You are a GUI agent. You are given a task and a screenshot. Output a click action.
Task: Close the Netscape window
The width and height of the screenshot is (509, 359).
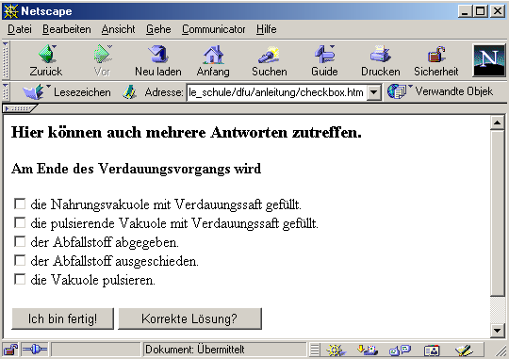[x=498, y=11]
